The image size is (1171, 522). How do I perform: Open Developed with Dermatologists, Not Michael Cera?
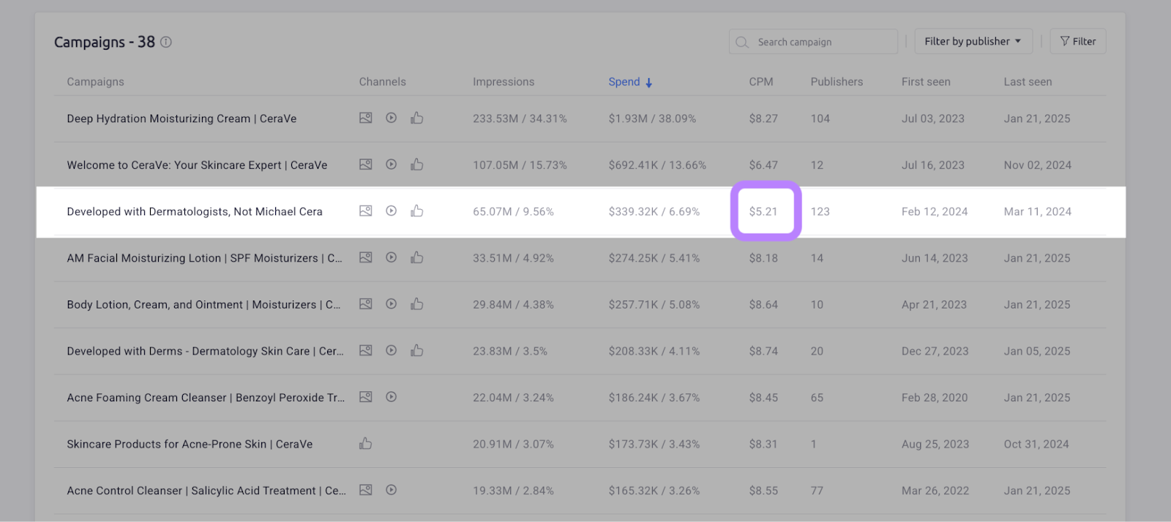[195, 211]
